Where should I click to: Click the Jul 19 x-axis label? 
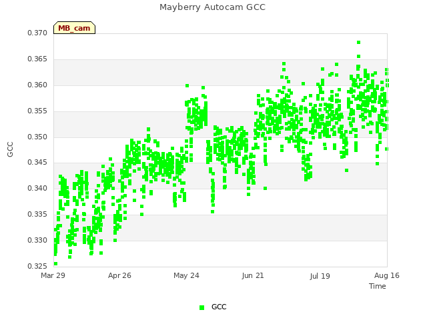(x=320, y=276)
